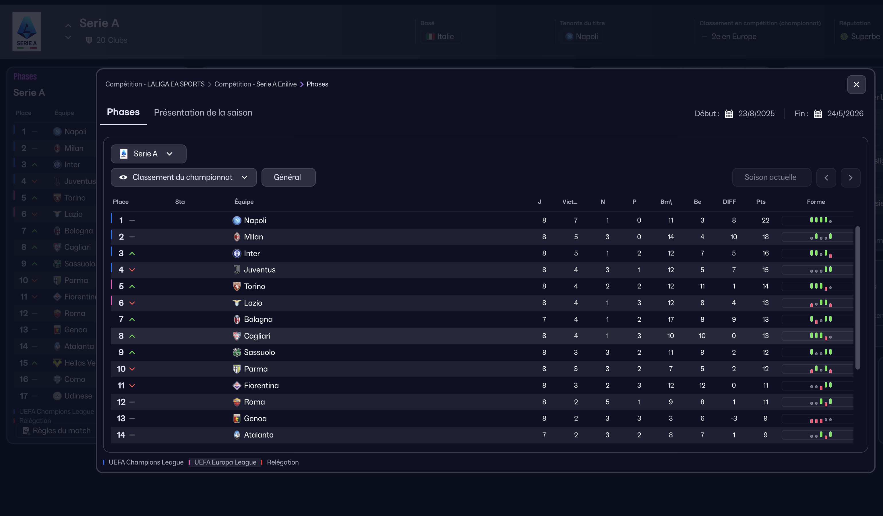Click the Fiorentina crest icon

click(x=237, y=386)
